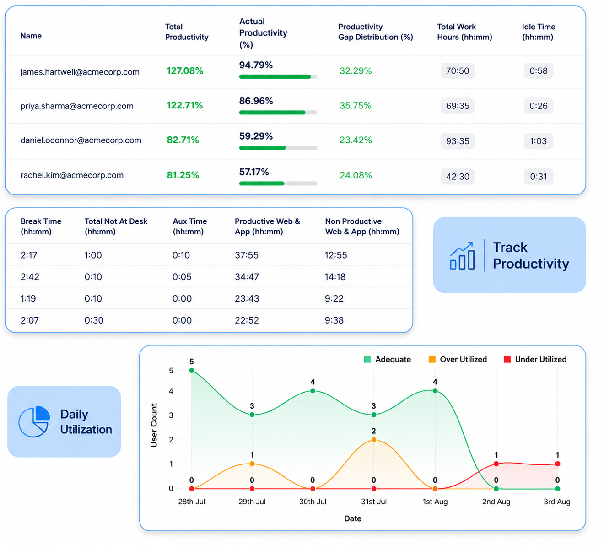This screenshot has width=604, height=545.
Task: Select priya.sharma@acmecorp.com row name
Action: [77, 106]
